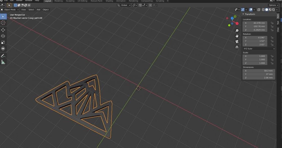Switch to the Sculpting workspace tab
Screen dimensions: 282x148
70,1
